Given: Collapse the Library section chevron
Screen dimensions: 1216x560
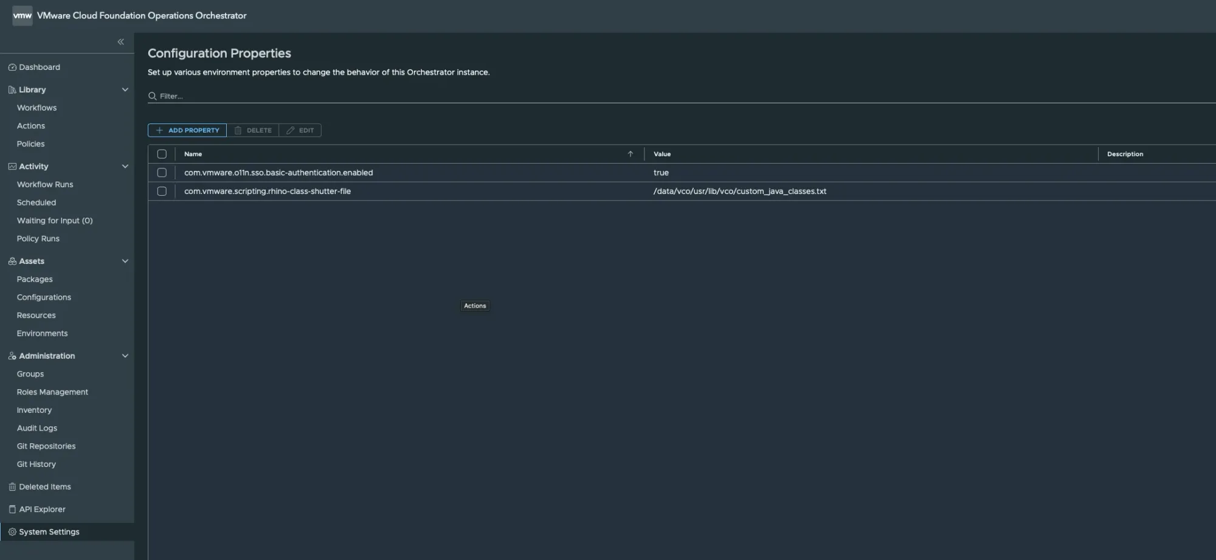Looking at the screenshot, I should pyautogui.click(x=125, y=90).
